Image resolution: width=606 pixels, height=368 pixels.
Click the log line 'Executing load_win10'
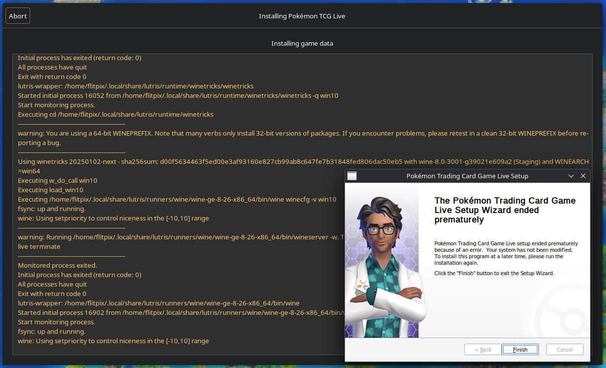click(x=51, y=190)
